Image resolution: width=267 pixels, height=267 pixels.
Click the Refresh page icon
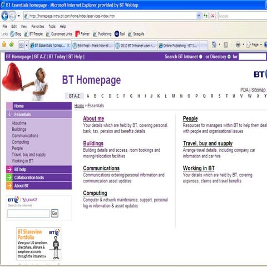click(205, 16)
